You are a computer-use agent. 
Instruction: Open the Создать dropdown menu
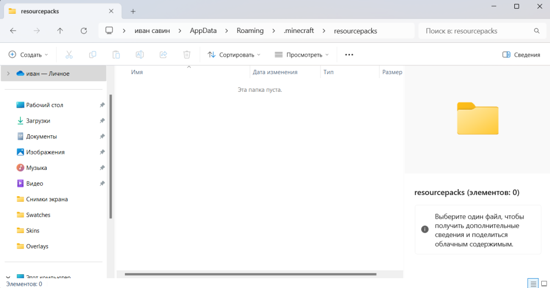pos(28,54)
